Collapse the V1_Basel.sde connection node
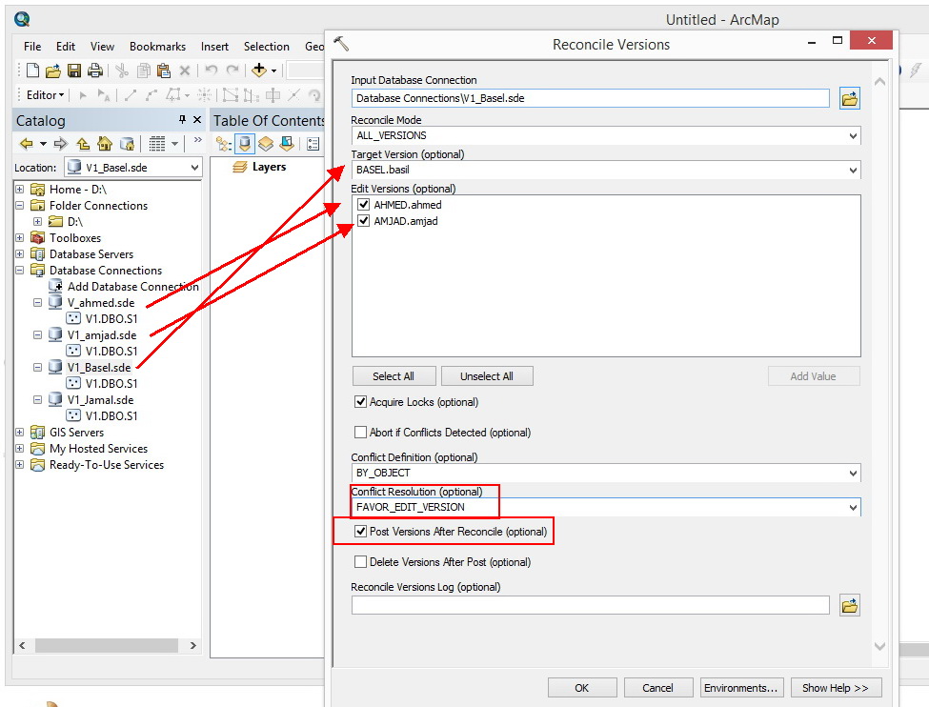 point(37,368)
